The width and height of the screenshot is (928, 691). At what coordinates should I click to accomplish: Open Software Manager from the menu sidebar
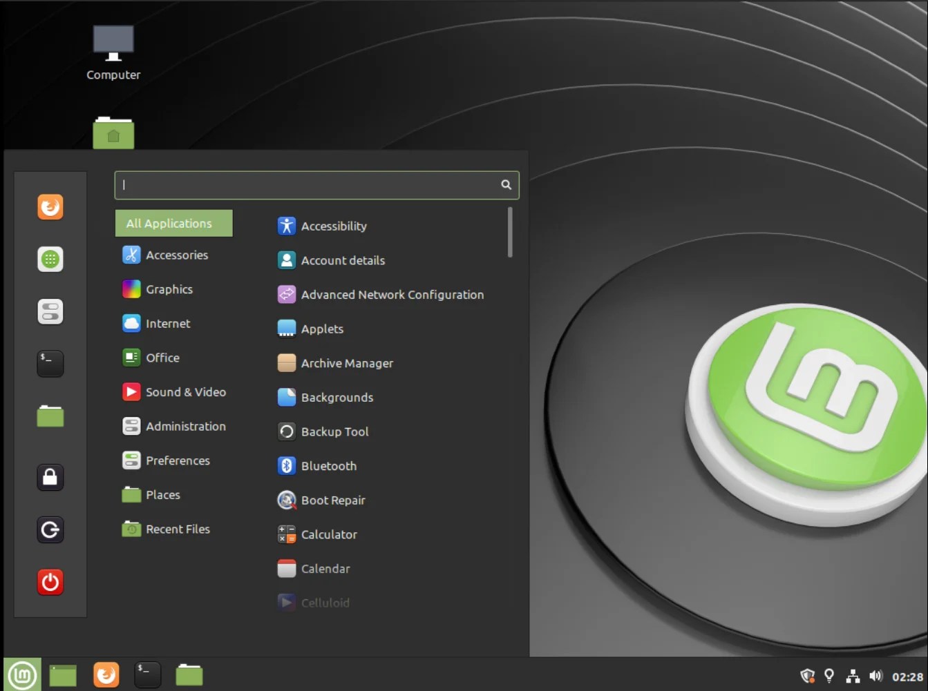click(50, 259)
